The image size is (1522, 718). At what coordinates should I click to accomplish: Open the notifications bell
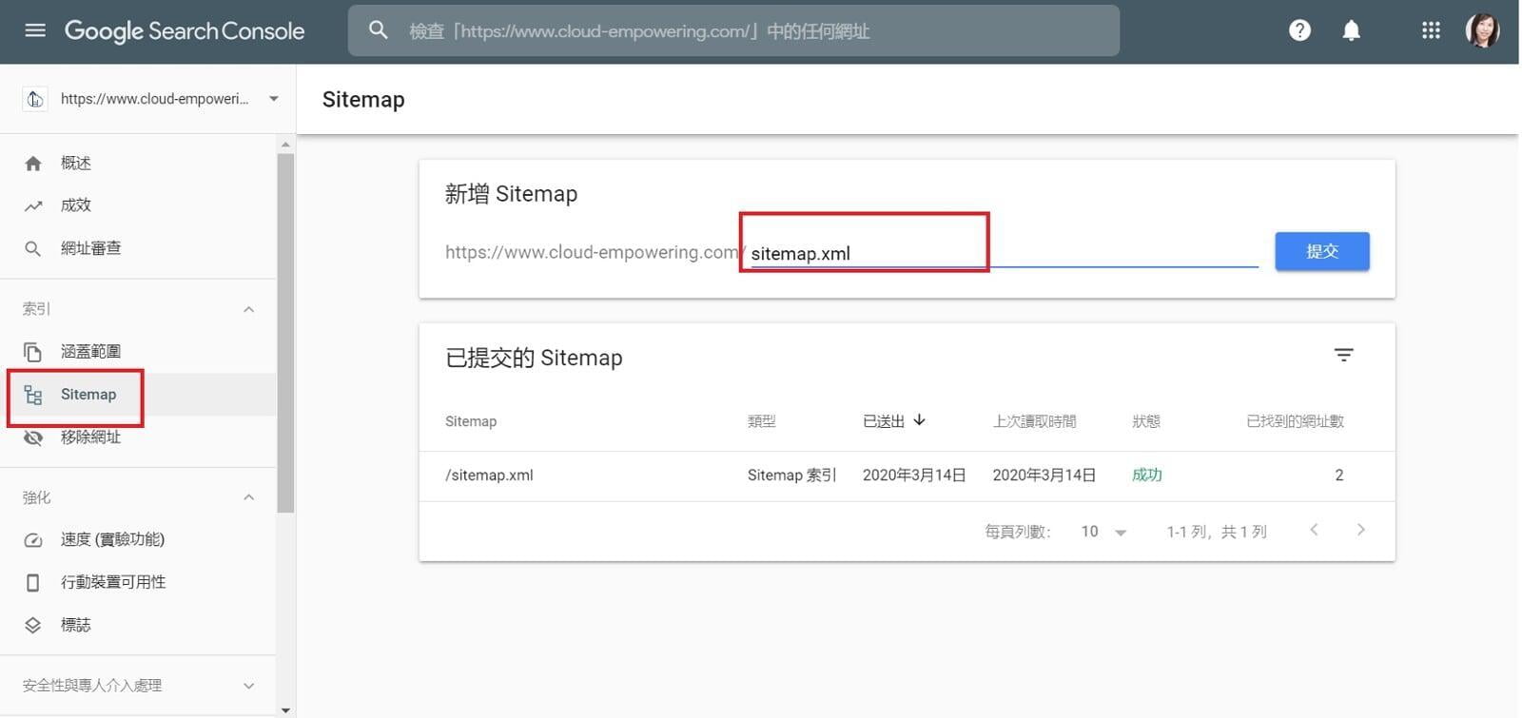click(1351, 30)
